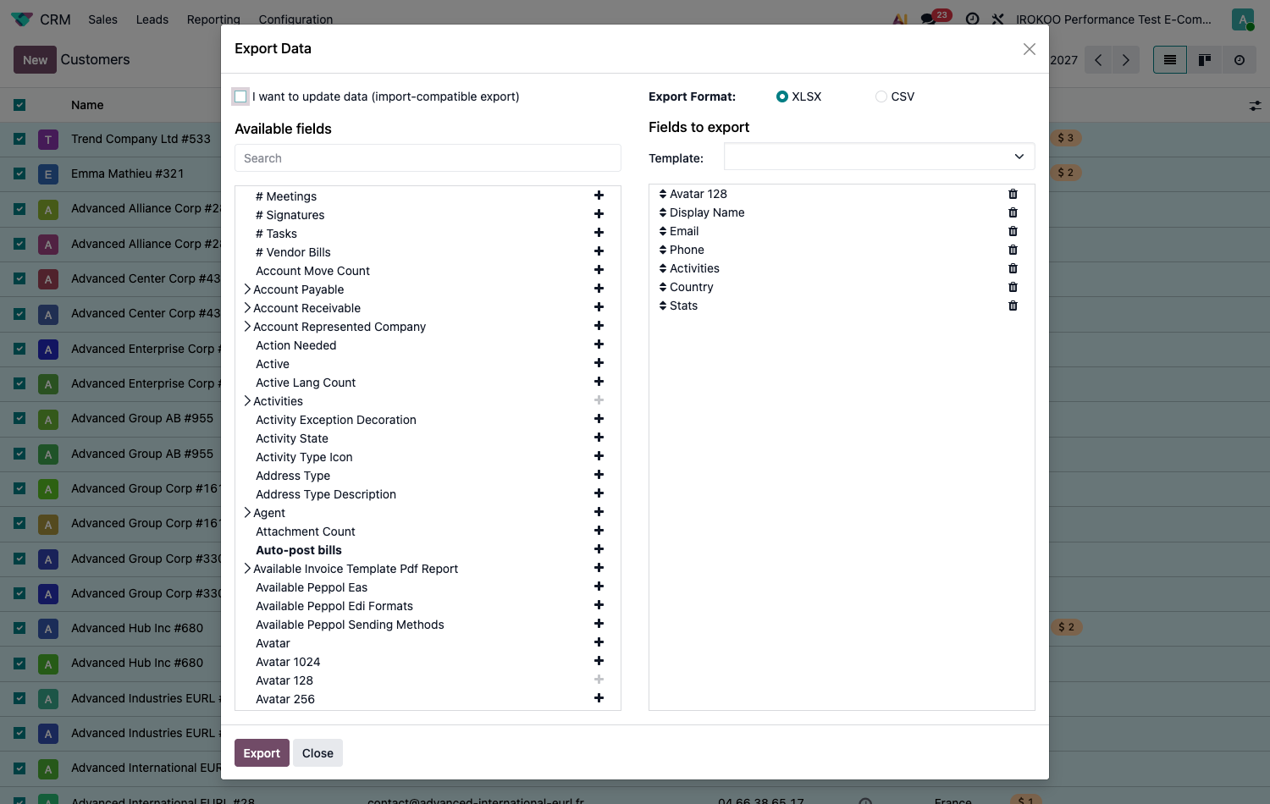Add the Active Lang Count field via plus icon

click(x=599, y=382)
